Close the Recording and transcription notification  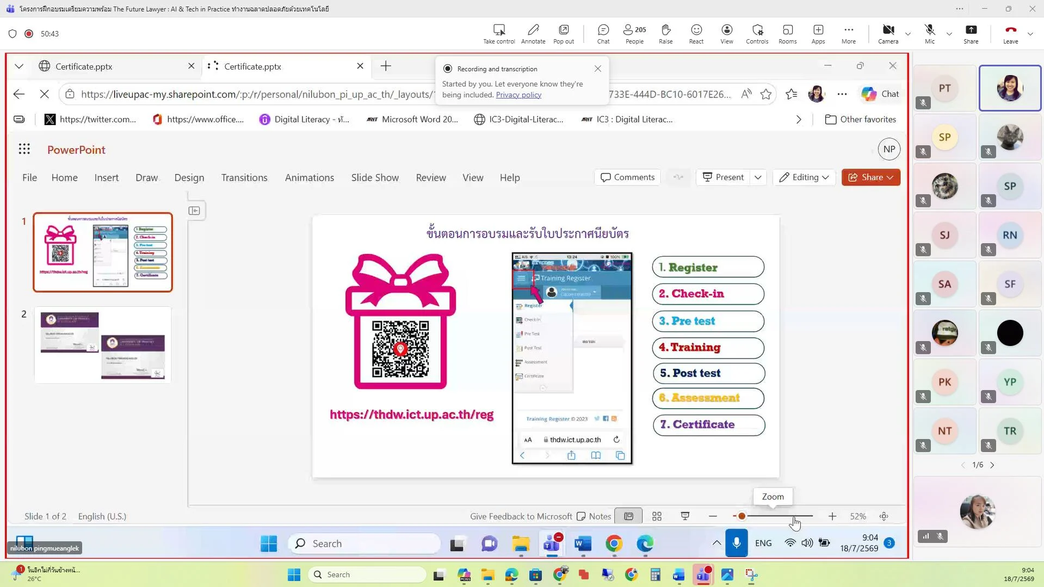pos(597,69)
